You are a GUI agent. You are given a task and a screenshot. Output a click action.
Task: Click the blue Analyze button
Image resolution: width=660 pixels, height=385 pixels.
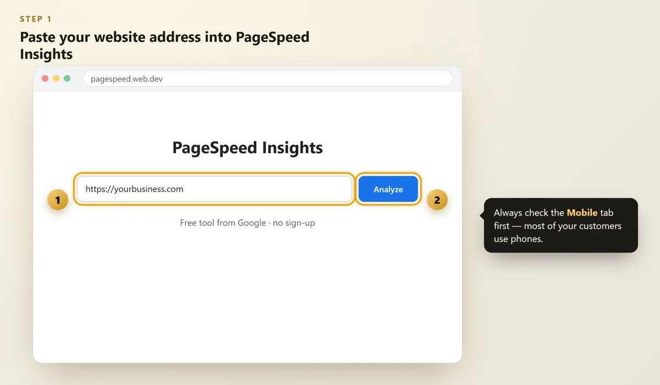[388, 189]
